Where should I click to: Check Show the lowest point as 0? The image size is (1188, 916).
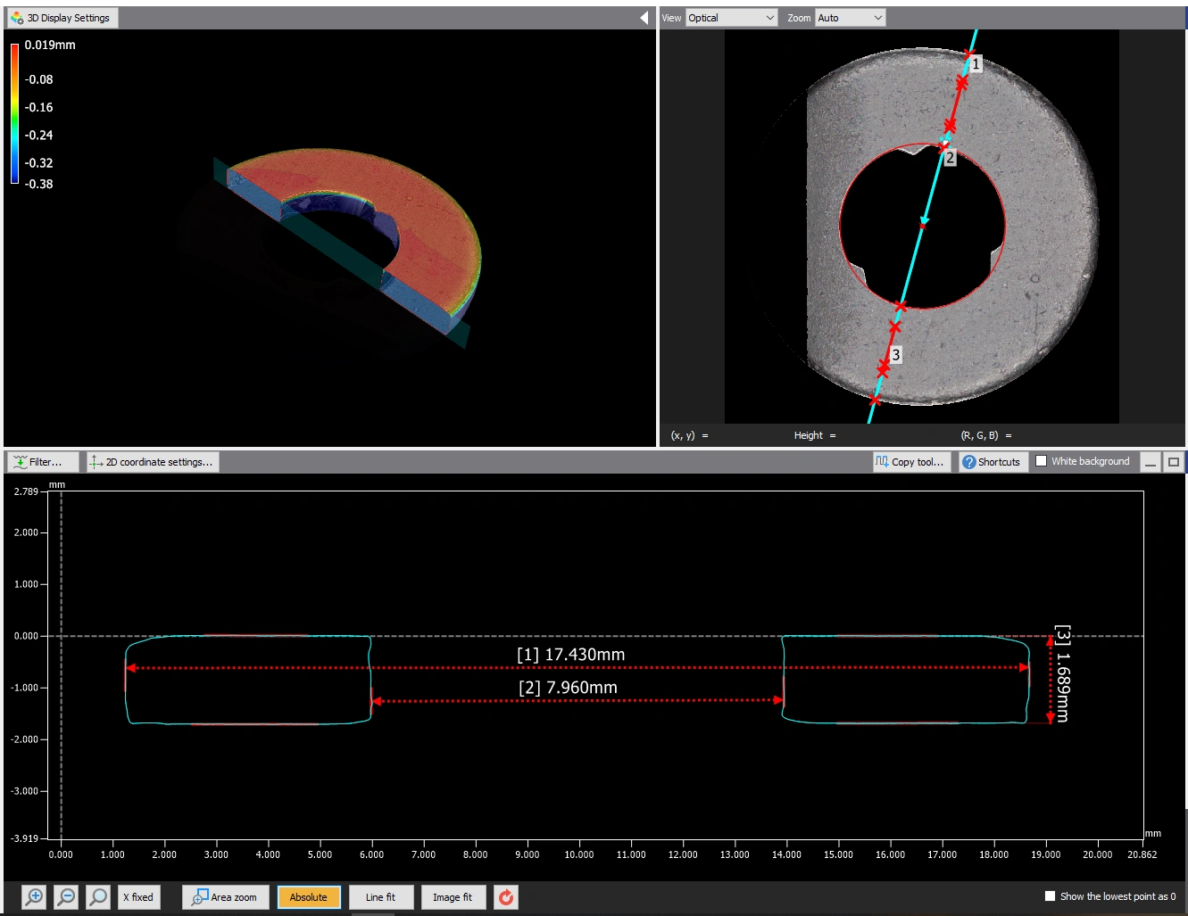[1050, 896]
